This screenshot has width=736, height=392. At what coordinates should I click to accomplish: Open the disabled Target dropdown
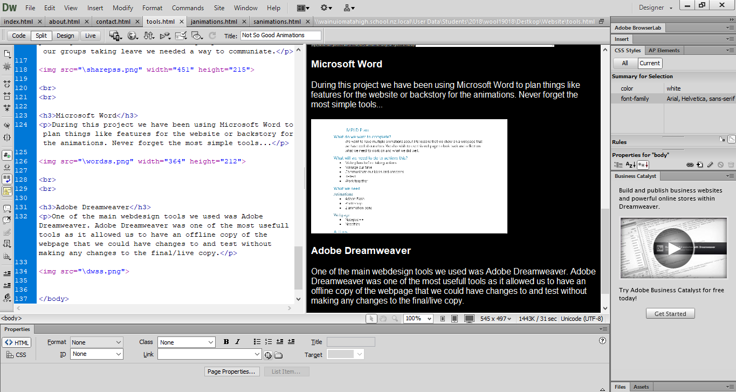[346, 354]
